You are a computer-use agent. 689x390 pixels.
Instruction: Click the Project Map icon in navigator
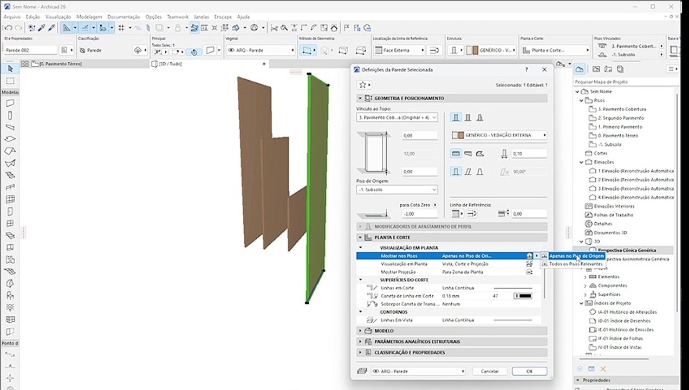point(580,69)
